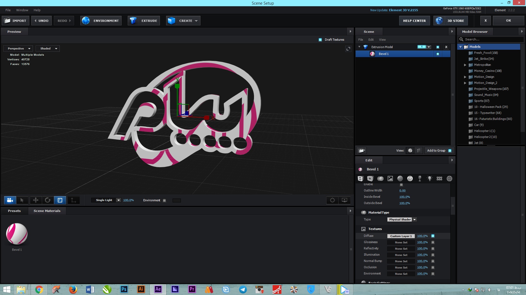Confirm with the OK button
This screenshot has height=295, width=526.
click(x=508, y=21)
